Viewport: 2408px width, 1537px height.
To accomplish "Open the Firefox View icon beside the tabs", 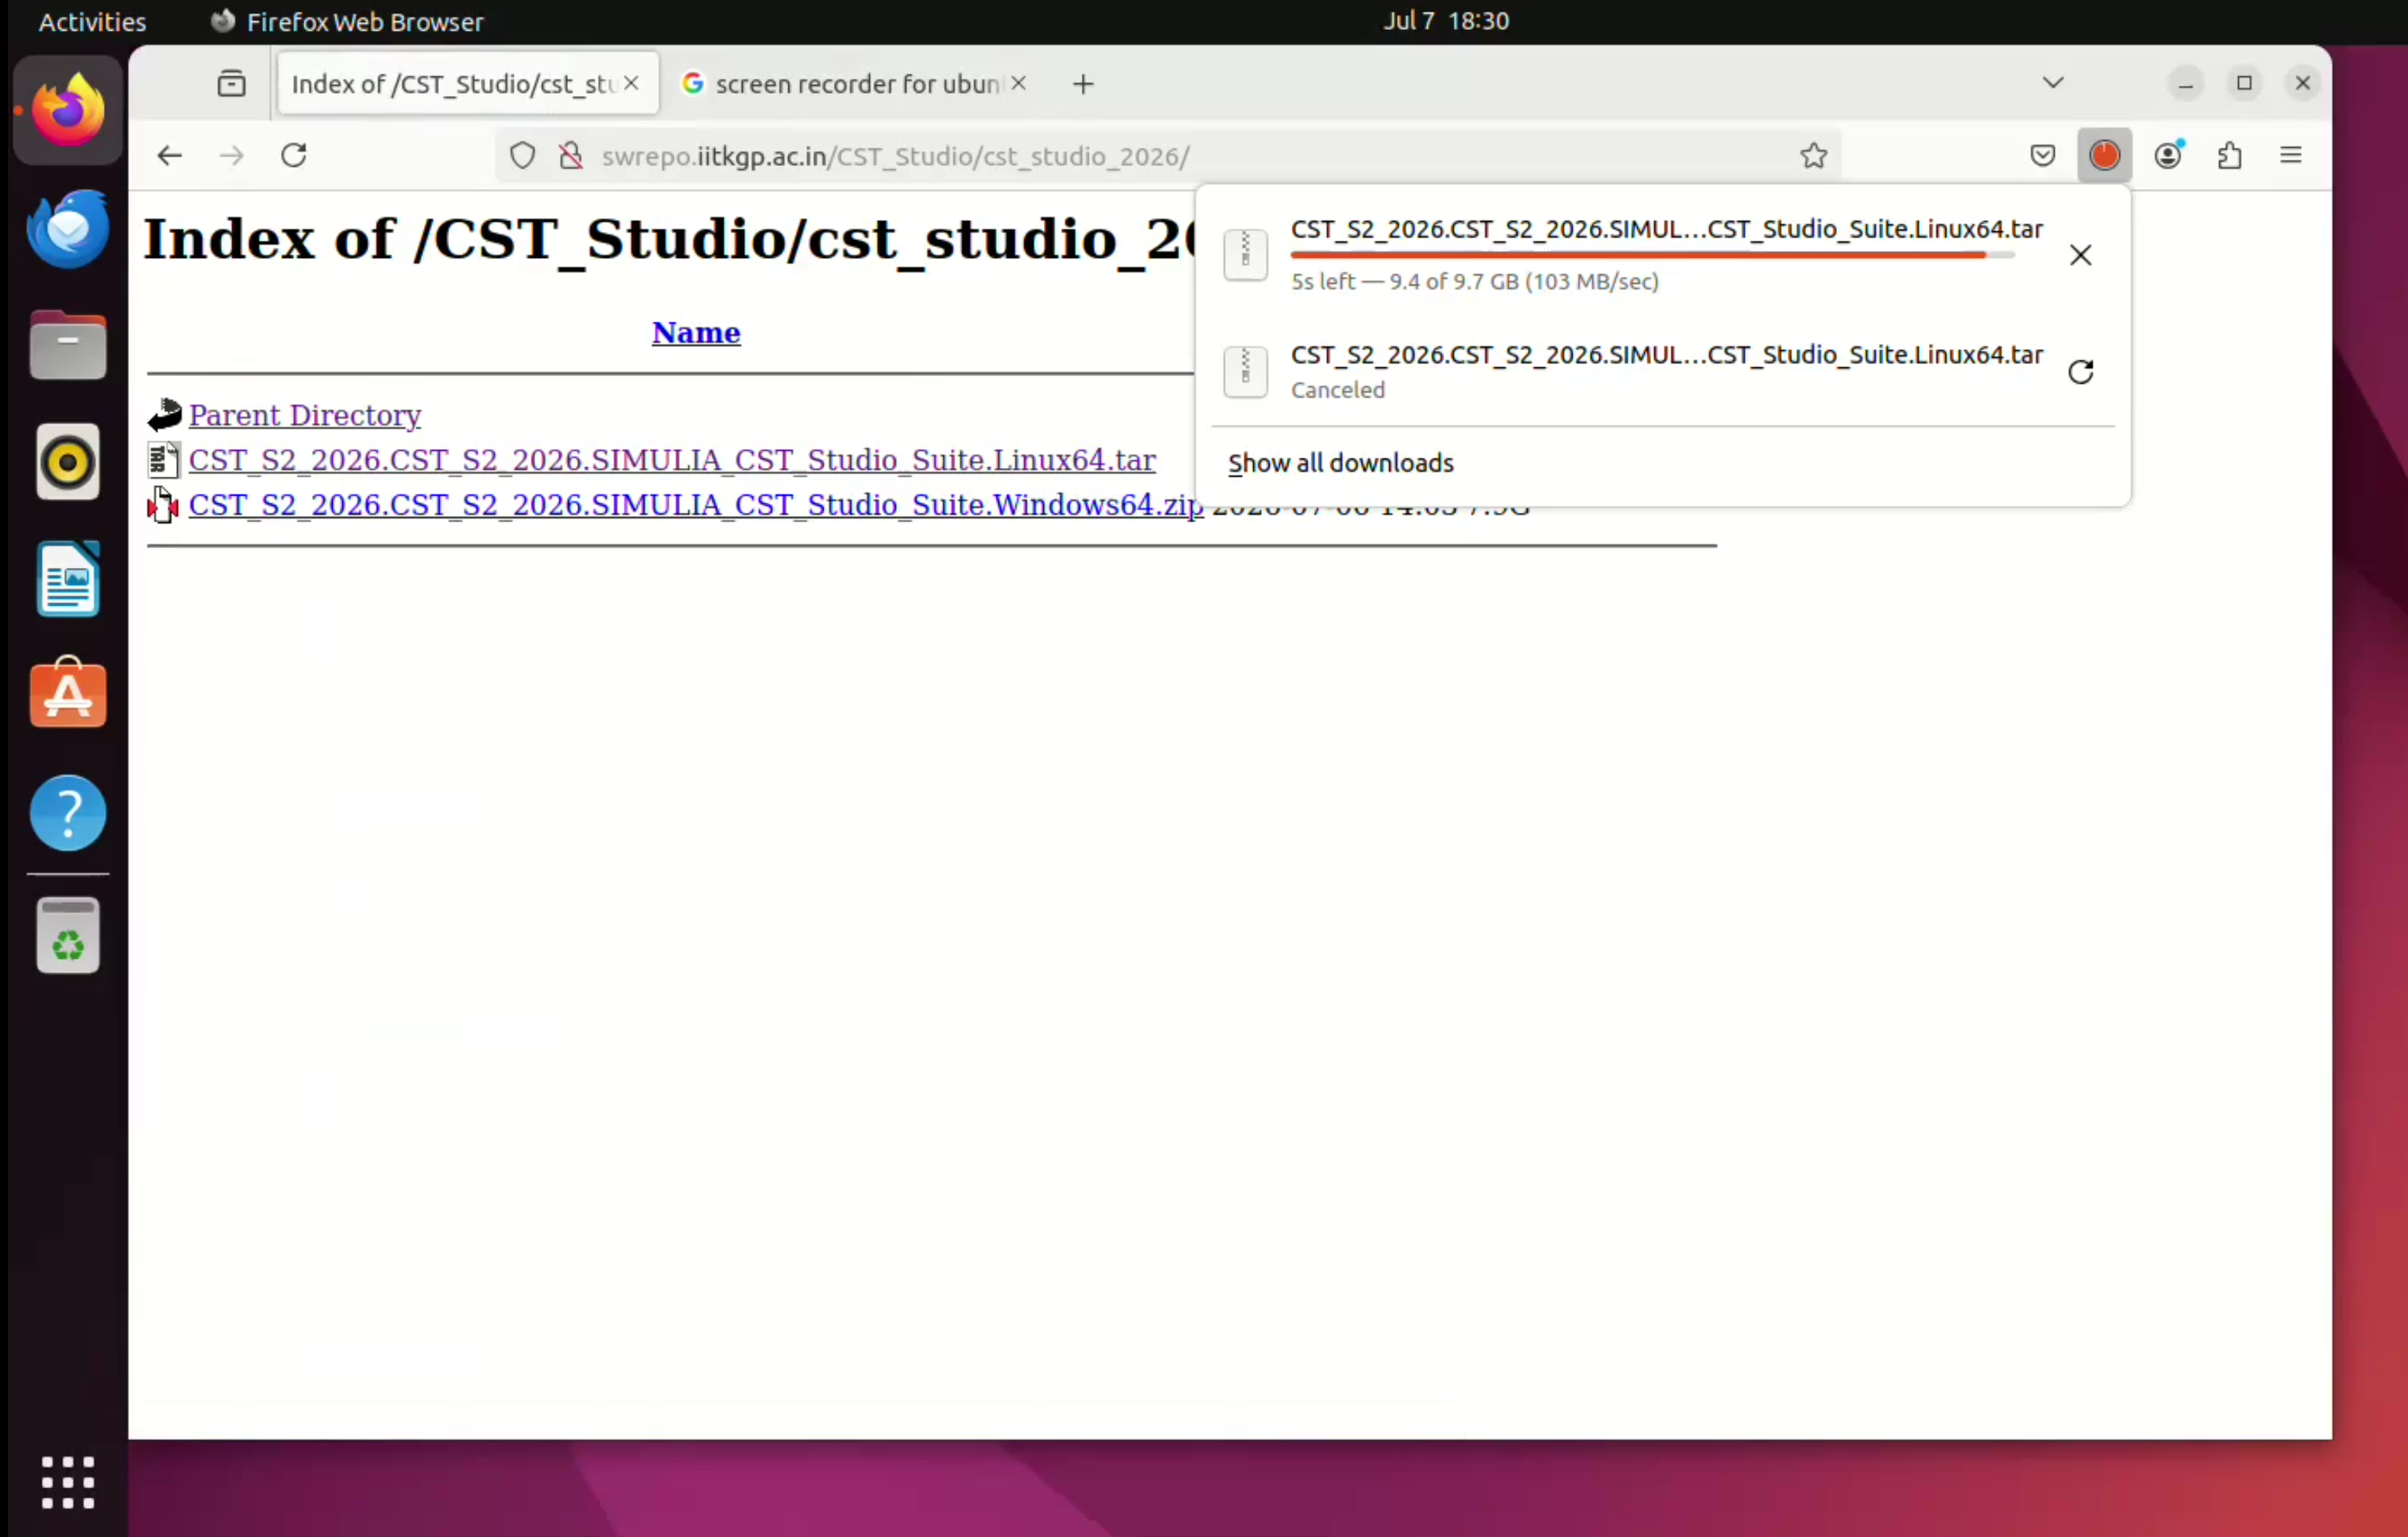I will [231, 83].
